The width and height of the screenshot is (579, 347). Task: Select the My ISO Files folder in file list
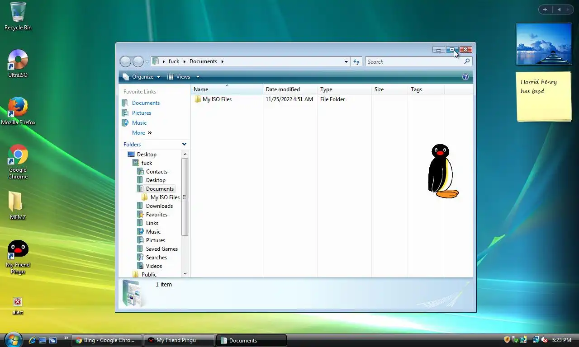coord(213,99)
